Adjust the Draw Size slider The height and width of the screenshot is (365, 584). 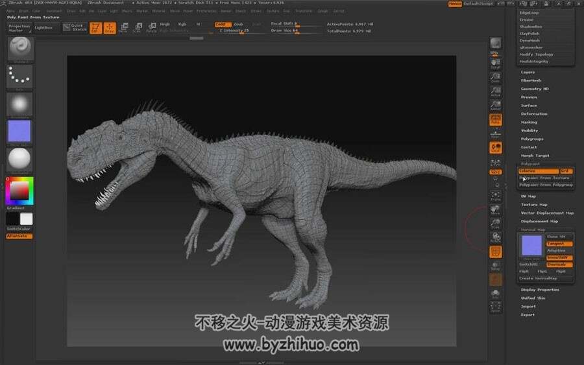297,31
